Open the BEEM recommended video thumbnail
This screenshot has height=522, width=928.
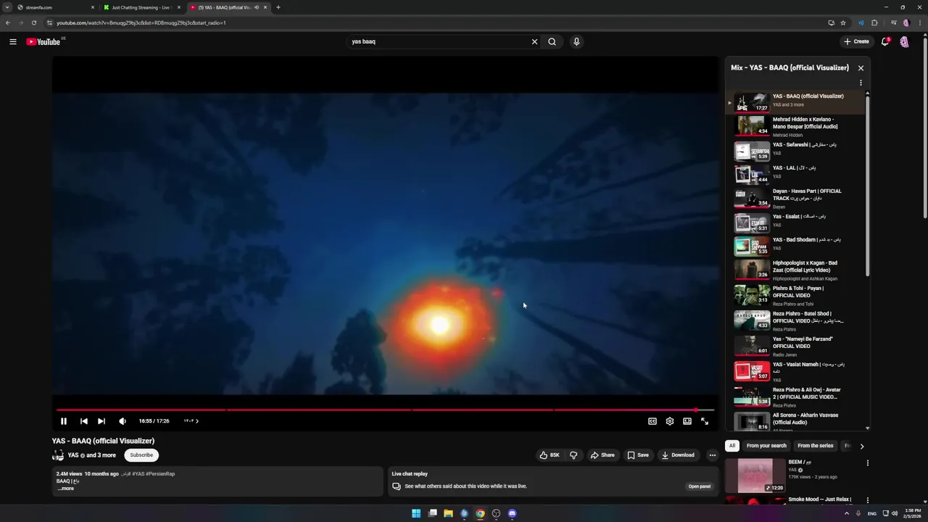pyautogui.click(x=755, y=476)
